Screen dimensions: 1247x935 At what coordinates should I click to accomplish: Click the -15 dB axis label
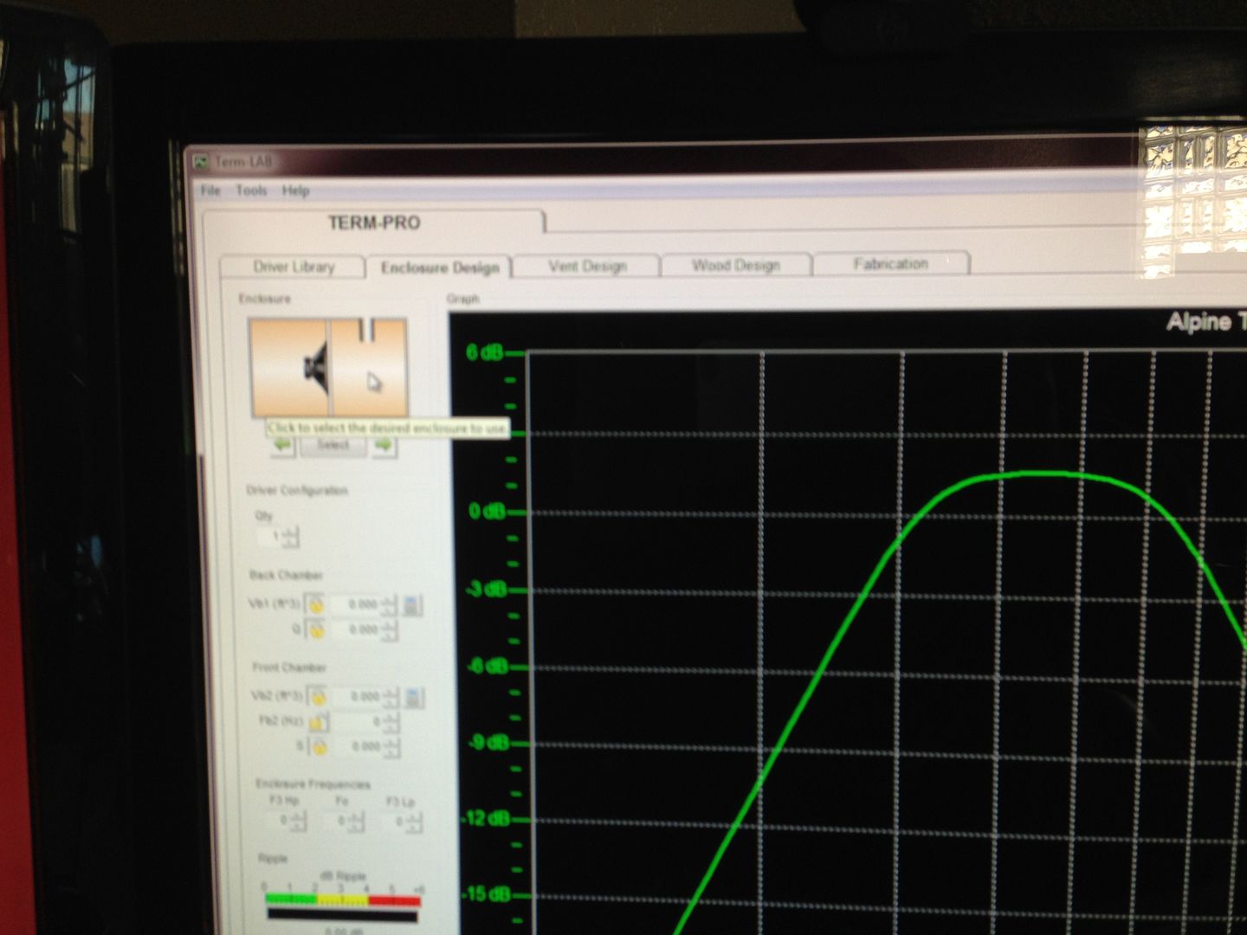tap(486, 894)
